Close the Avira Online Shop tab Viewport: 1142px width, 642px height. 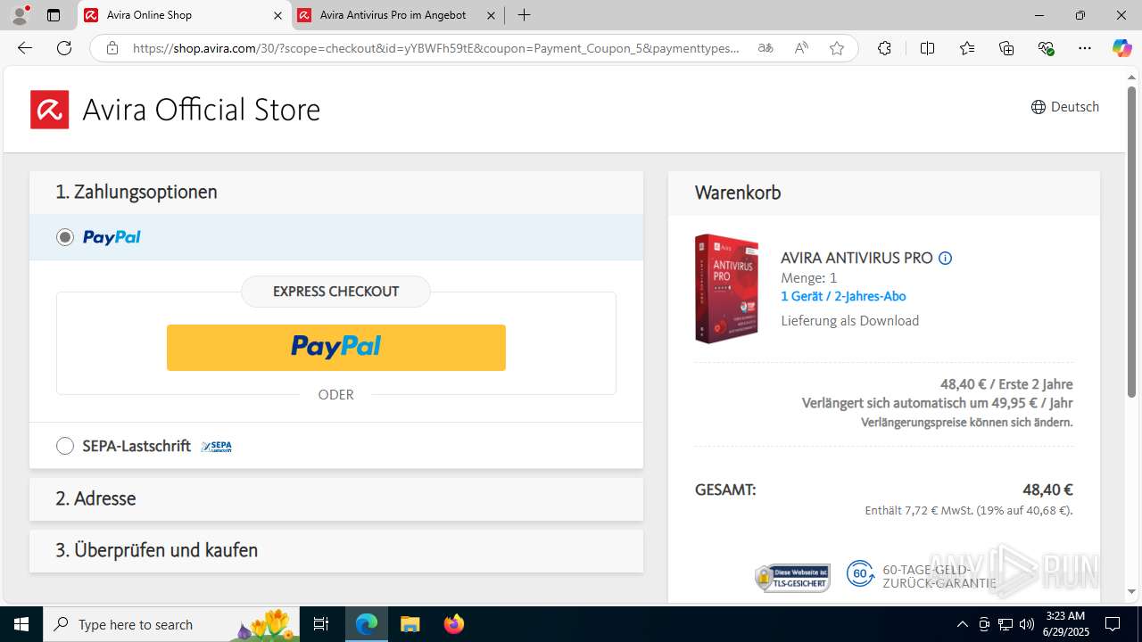click(277, 15)
